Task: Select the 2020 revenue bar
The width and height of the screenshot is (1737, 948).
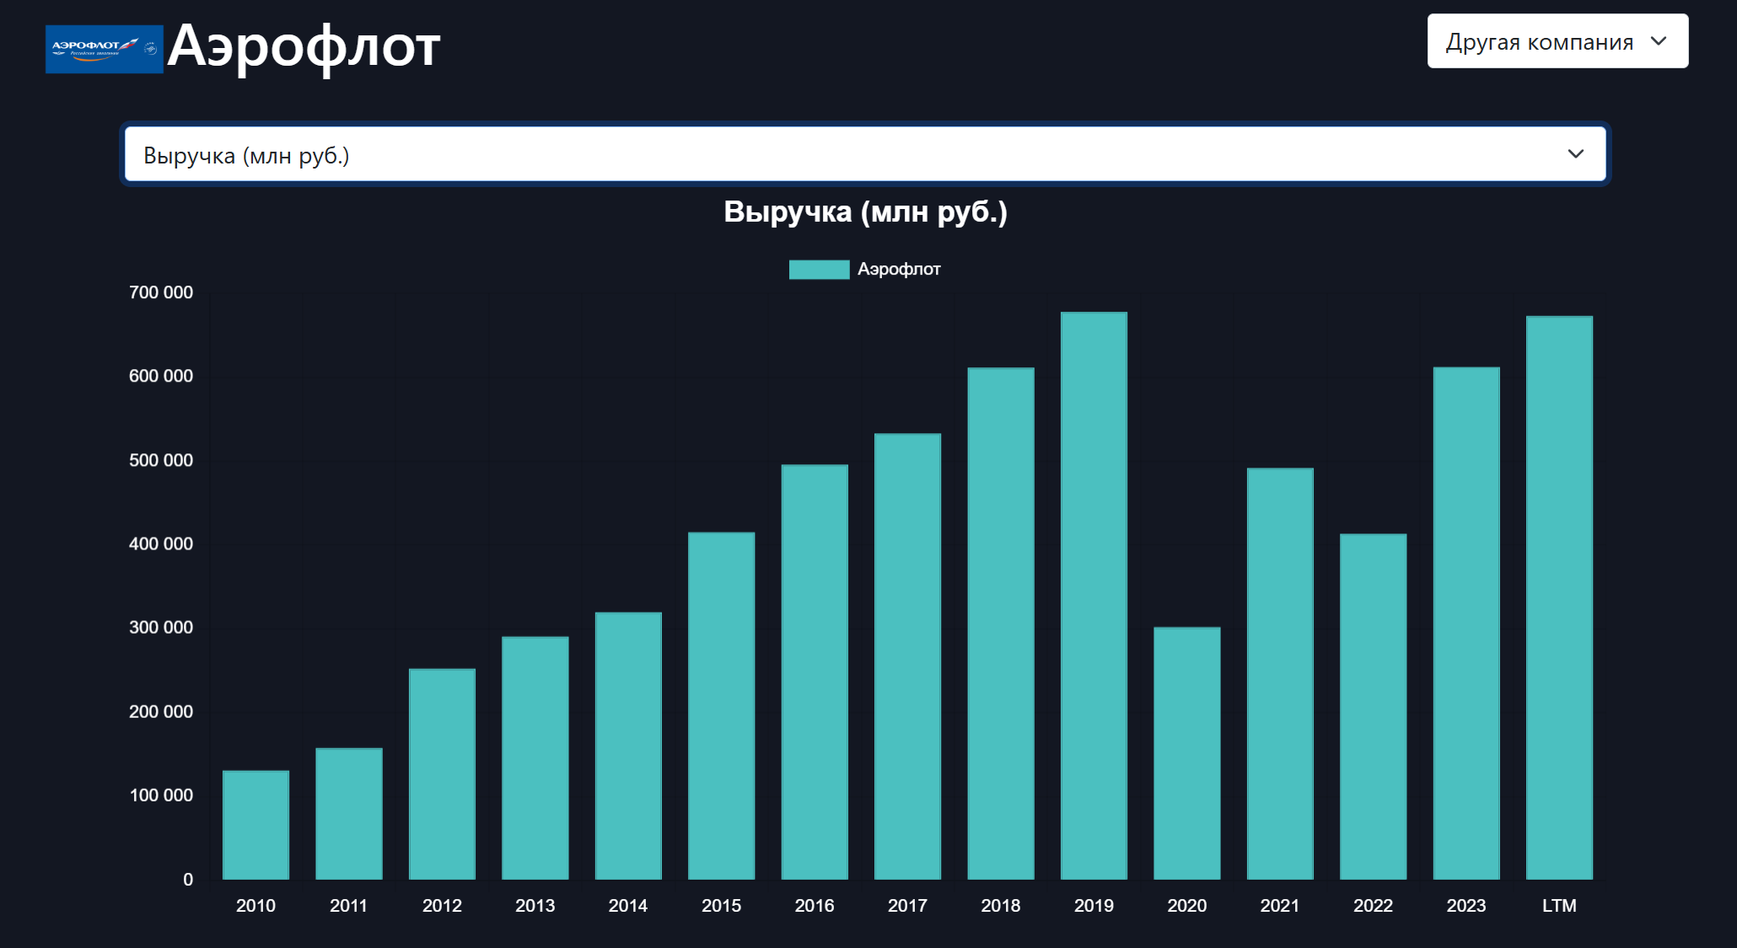Action: coord(1187,753)
